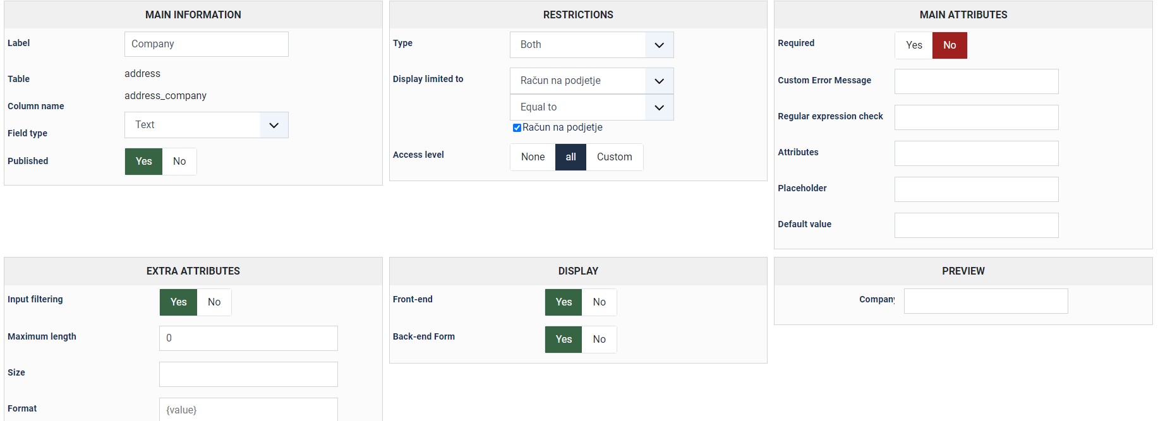Set Published to No

click(179, 162)
